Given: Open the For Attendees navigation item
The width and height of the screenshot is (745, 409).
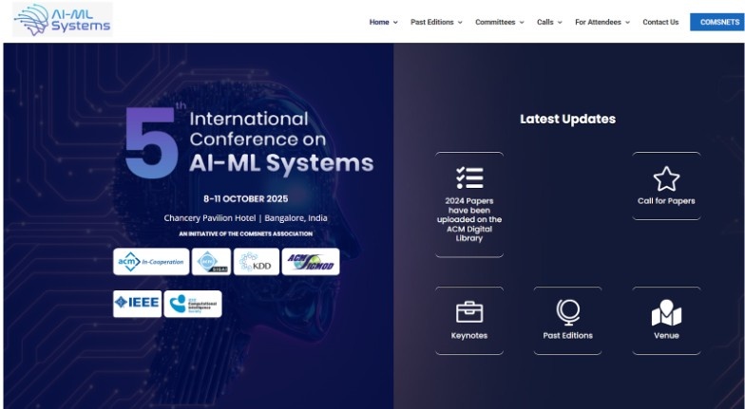Looking at the screenshot, I should 598,22.
